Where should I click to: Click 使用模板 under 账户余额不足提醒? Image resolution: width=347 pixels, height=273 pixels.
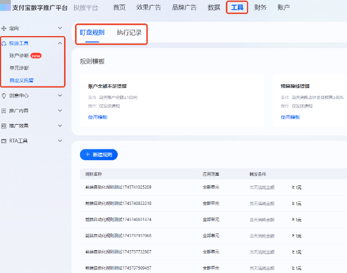(98, 117)
